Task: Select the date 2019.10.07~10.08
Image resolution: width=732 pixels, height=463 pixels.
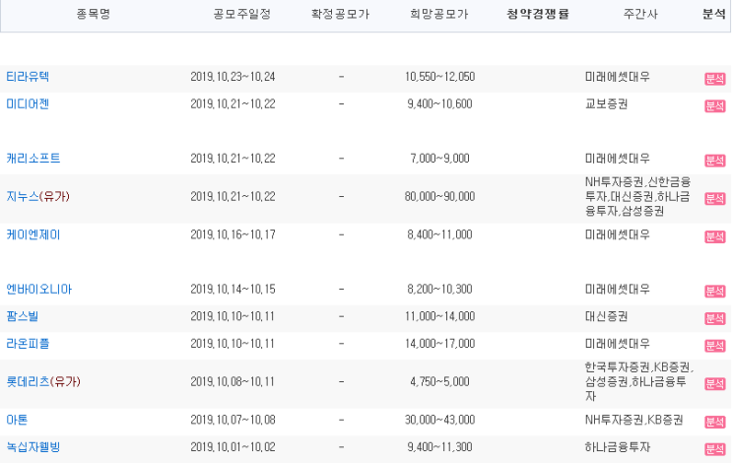Action: (x=233, y=420)
